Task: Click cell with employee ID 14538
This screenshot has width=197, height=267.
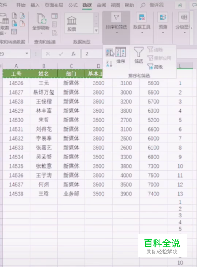Action: 16,194
